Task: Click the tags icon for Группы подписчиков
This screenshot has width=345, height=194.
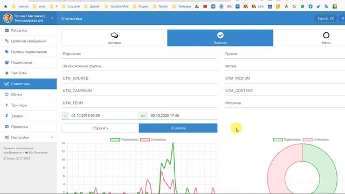Action: pyautogui.click(x=7, y=52)
